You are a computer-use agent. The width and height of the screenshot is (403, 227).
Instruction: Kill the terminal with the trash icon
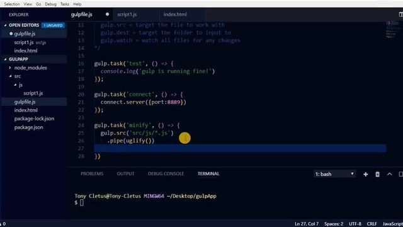[377, 174]
